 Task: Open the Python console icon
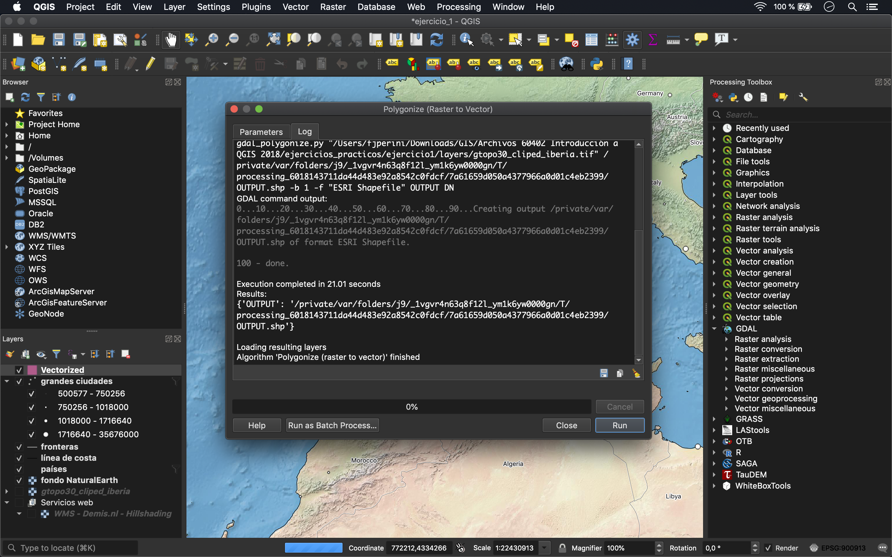[x=597, y=64]
